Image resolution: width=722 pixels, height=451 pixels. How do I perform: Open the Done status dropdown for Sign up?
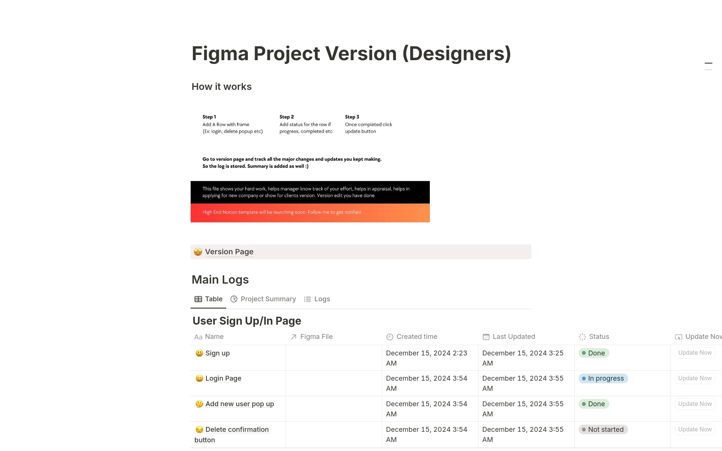pyautogui.click(x=593, y=353)
